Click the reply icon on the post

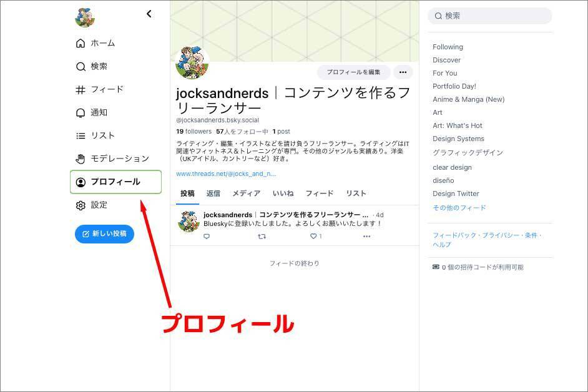[207, 237]
